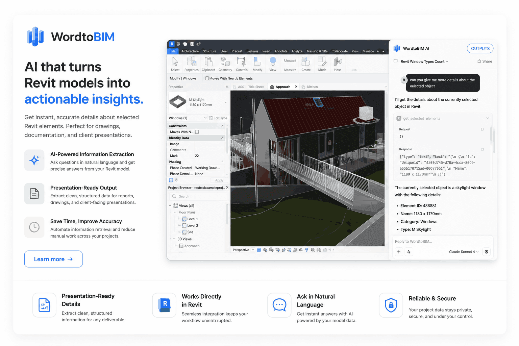519x346 pixels.
Task: Select Approach under 3D Views
Action: [x=192, y=246]
